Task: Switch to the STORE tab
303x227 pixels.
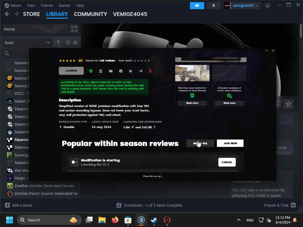Action: point(31,14)
